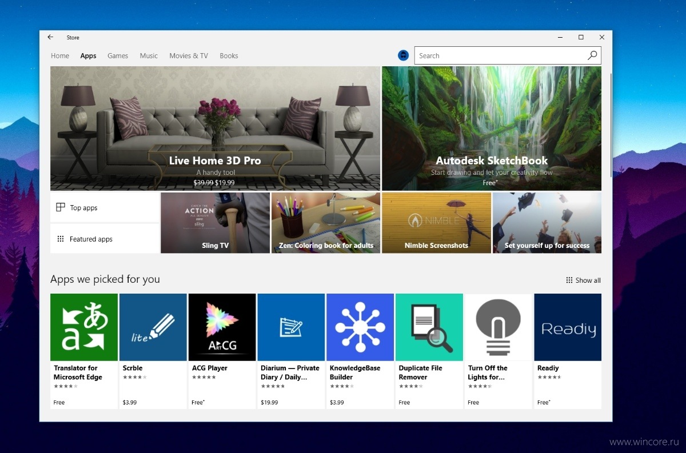Viewport: 686px width, 453px height.
Task: Open the user account avatar
Action: click(403, 55)
